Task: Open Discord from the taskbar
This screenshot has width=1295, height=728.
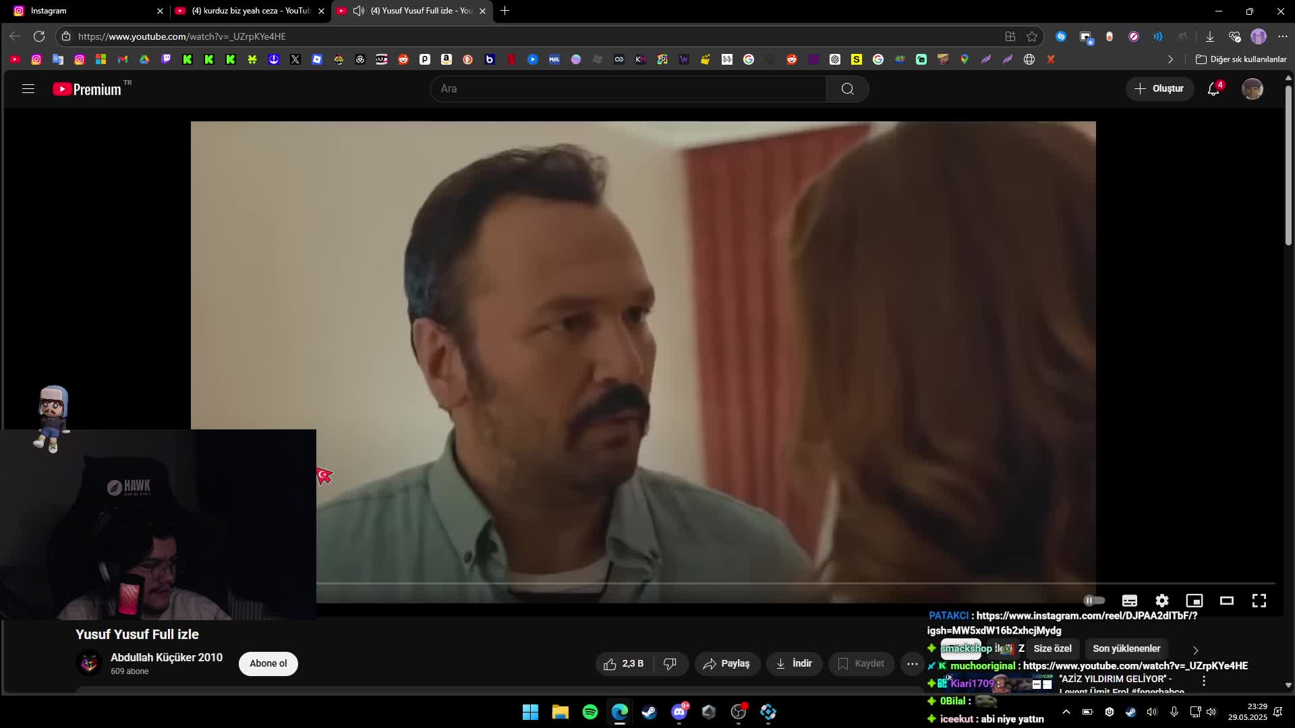Action: pos(679,712)
